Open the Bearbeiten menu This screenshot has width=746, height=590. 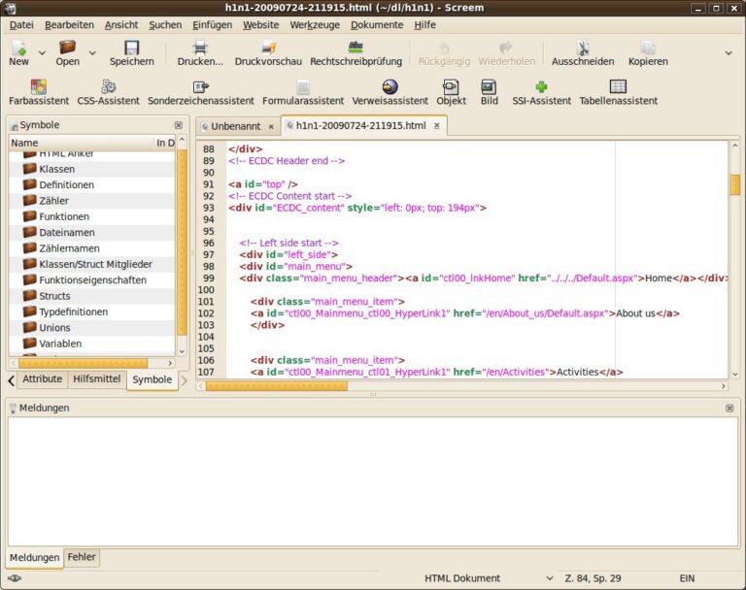pos(70,24)
